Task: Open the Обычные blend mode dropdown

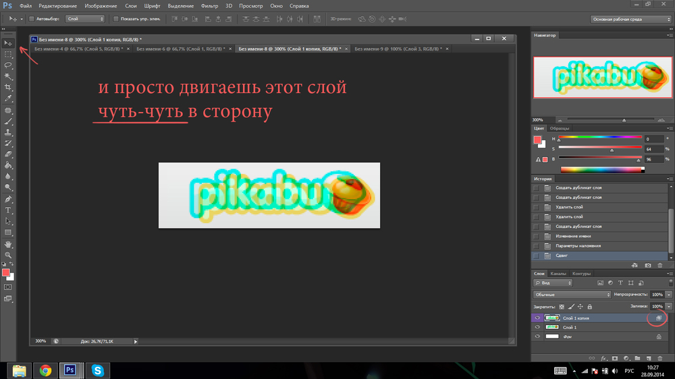Action: 572,295
